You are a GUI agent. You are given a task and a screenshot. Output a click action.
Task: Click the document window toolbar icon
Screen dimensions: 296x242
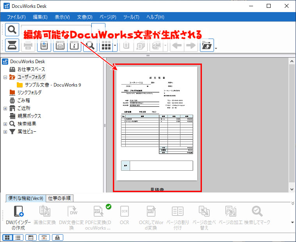point(60,45)
